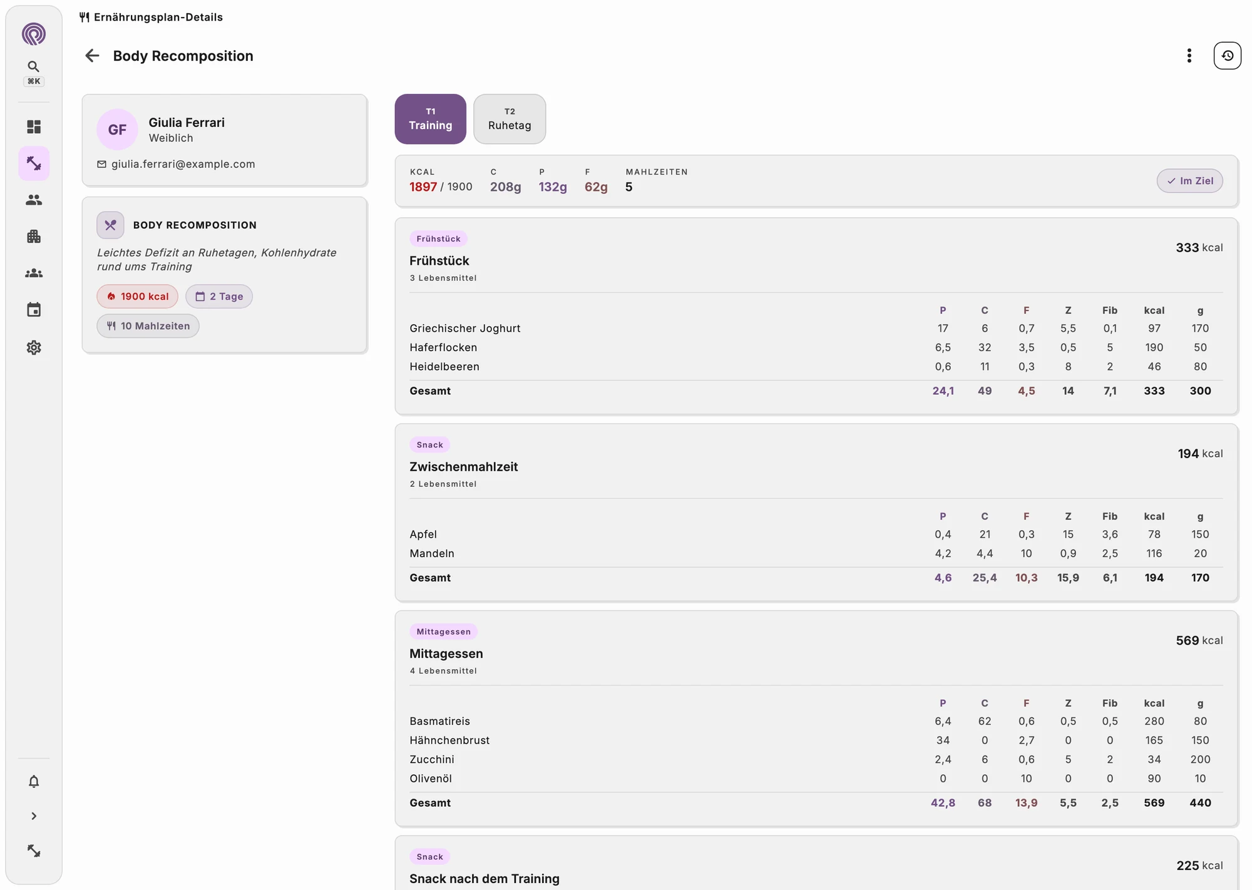Expand the sidebar with chevron arrow
The height and width of the screenshot is (890, 1252).
point(34,816)
